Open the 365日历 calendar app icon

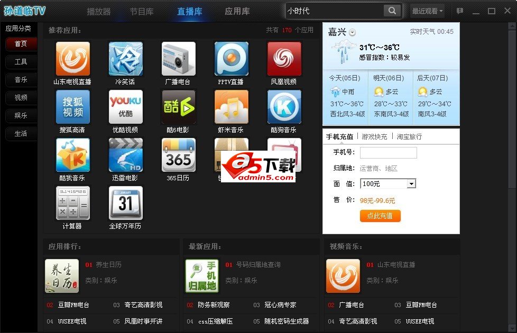178,155
